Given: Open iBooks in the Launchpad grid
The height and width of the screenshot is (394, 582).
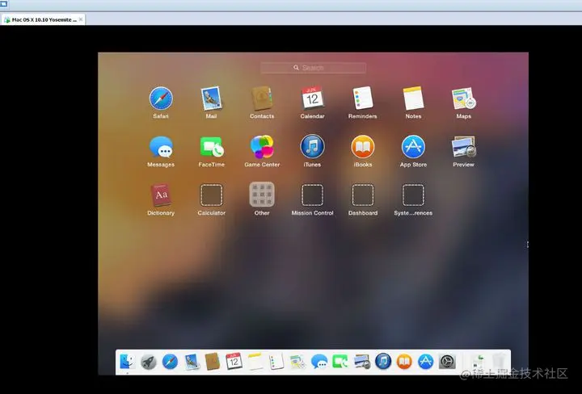Looking at the screenshot, I should pos(363,147).
